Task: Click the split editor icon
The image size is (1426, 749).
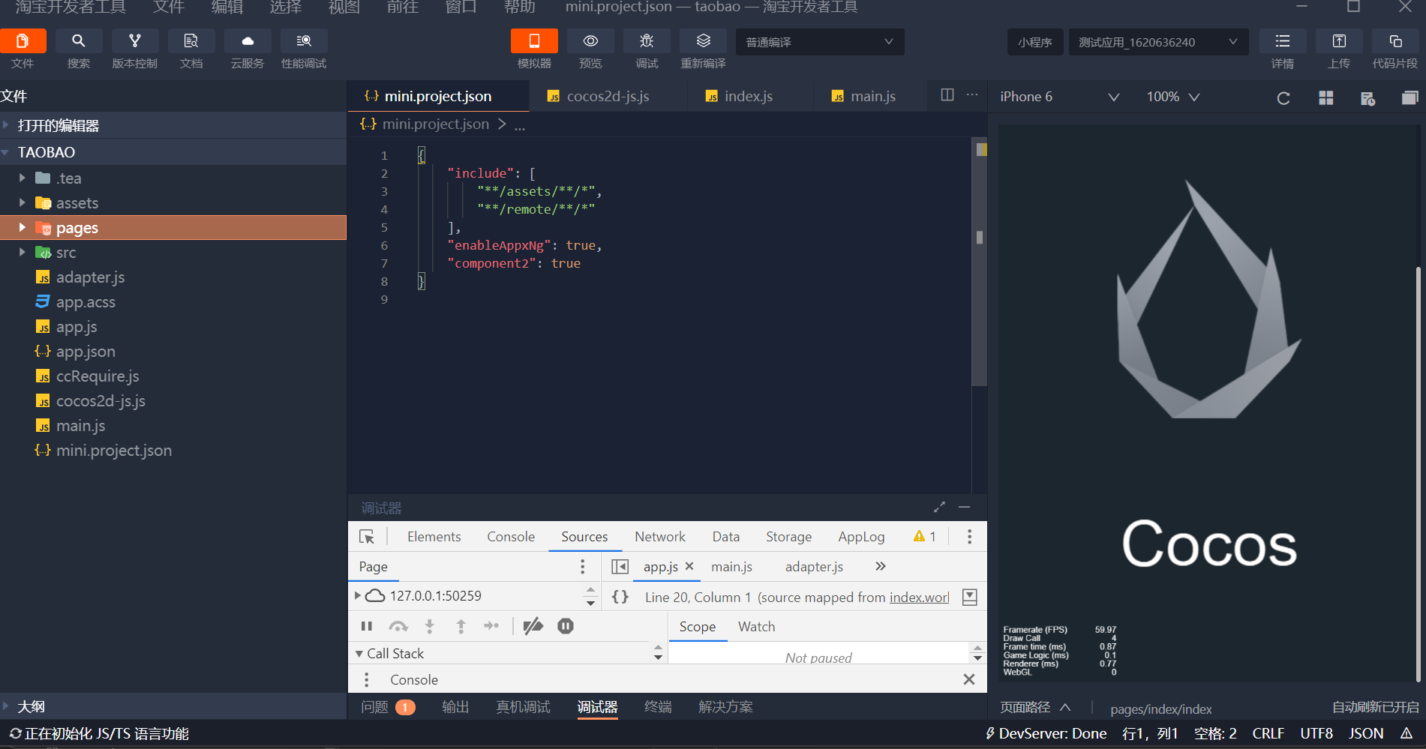Action: (x=947, y=95)
